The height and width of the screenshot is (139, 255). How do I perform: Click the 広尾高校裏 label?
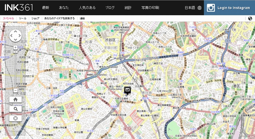(155, 79)
